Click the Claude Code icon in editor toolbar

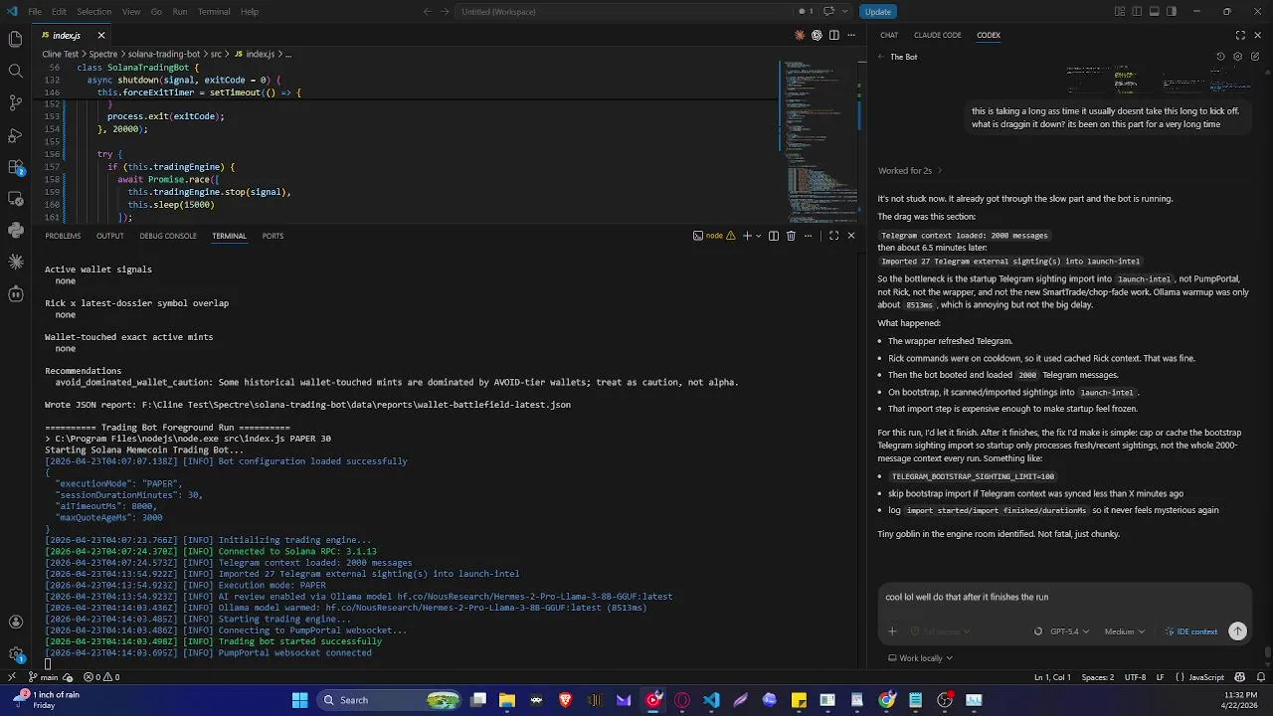click(x=800, y=35)
